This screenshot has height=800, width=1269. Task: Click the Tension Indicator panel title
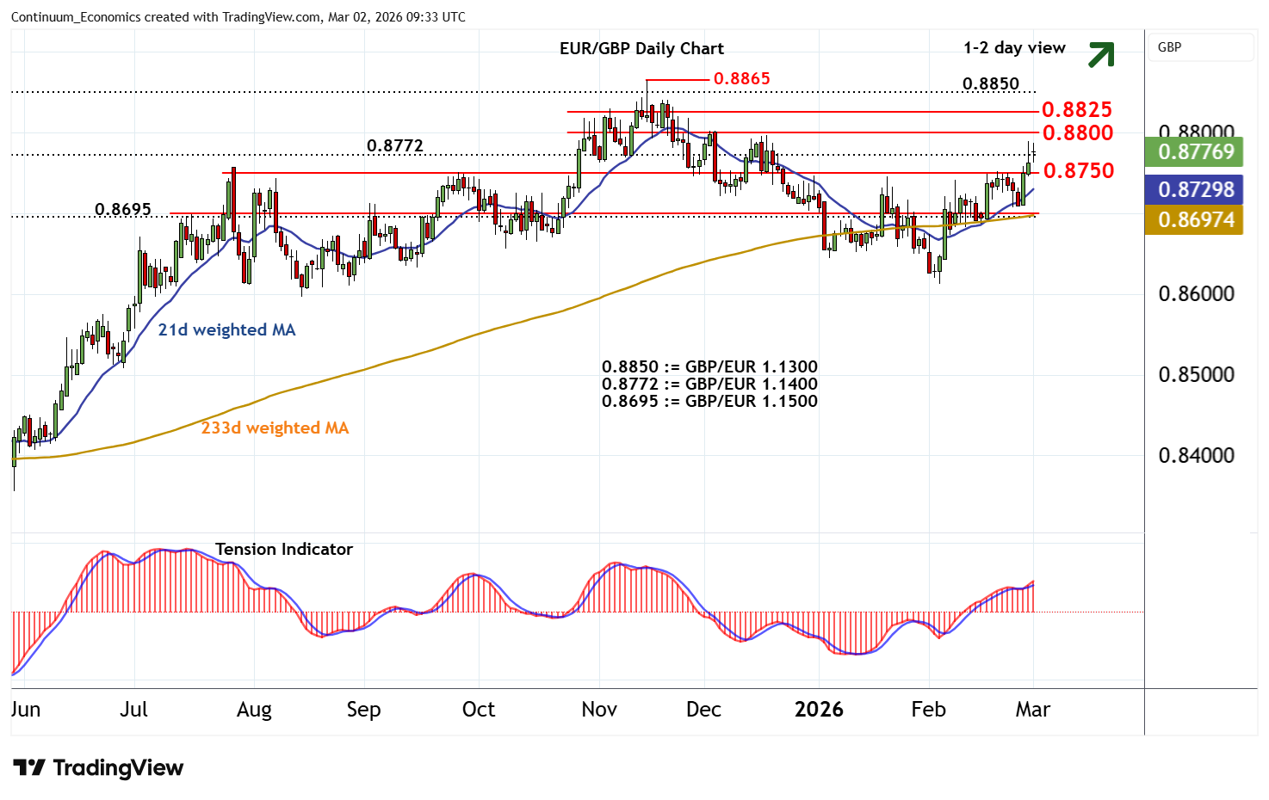point(283,550)
